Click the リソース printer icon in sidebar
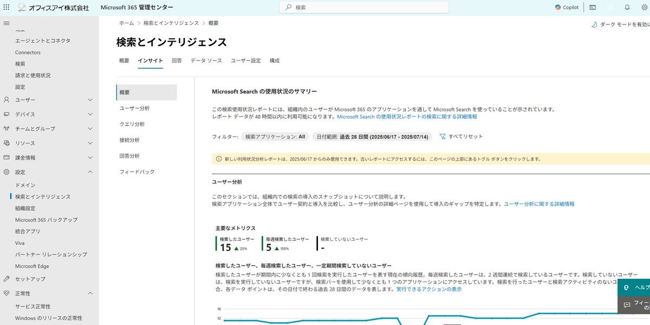650x325 pixels. click(6, 143)
